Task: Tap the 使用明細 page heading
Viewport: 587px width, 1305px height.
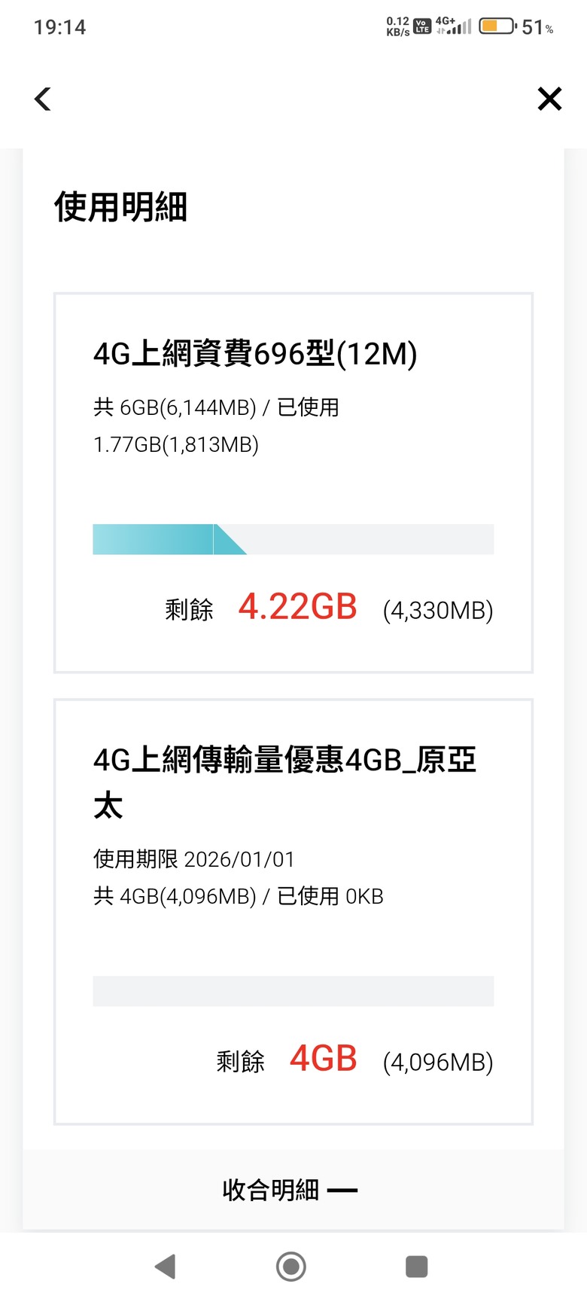Action: (120, 207)
